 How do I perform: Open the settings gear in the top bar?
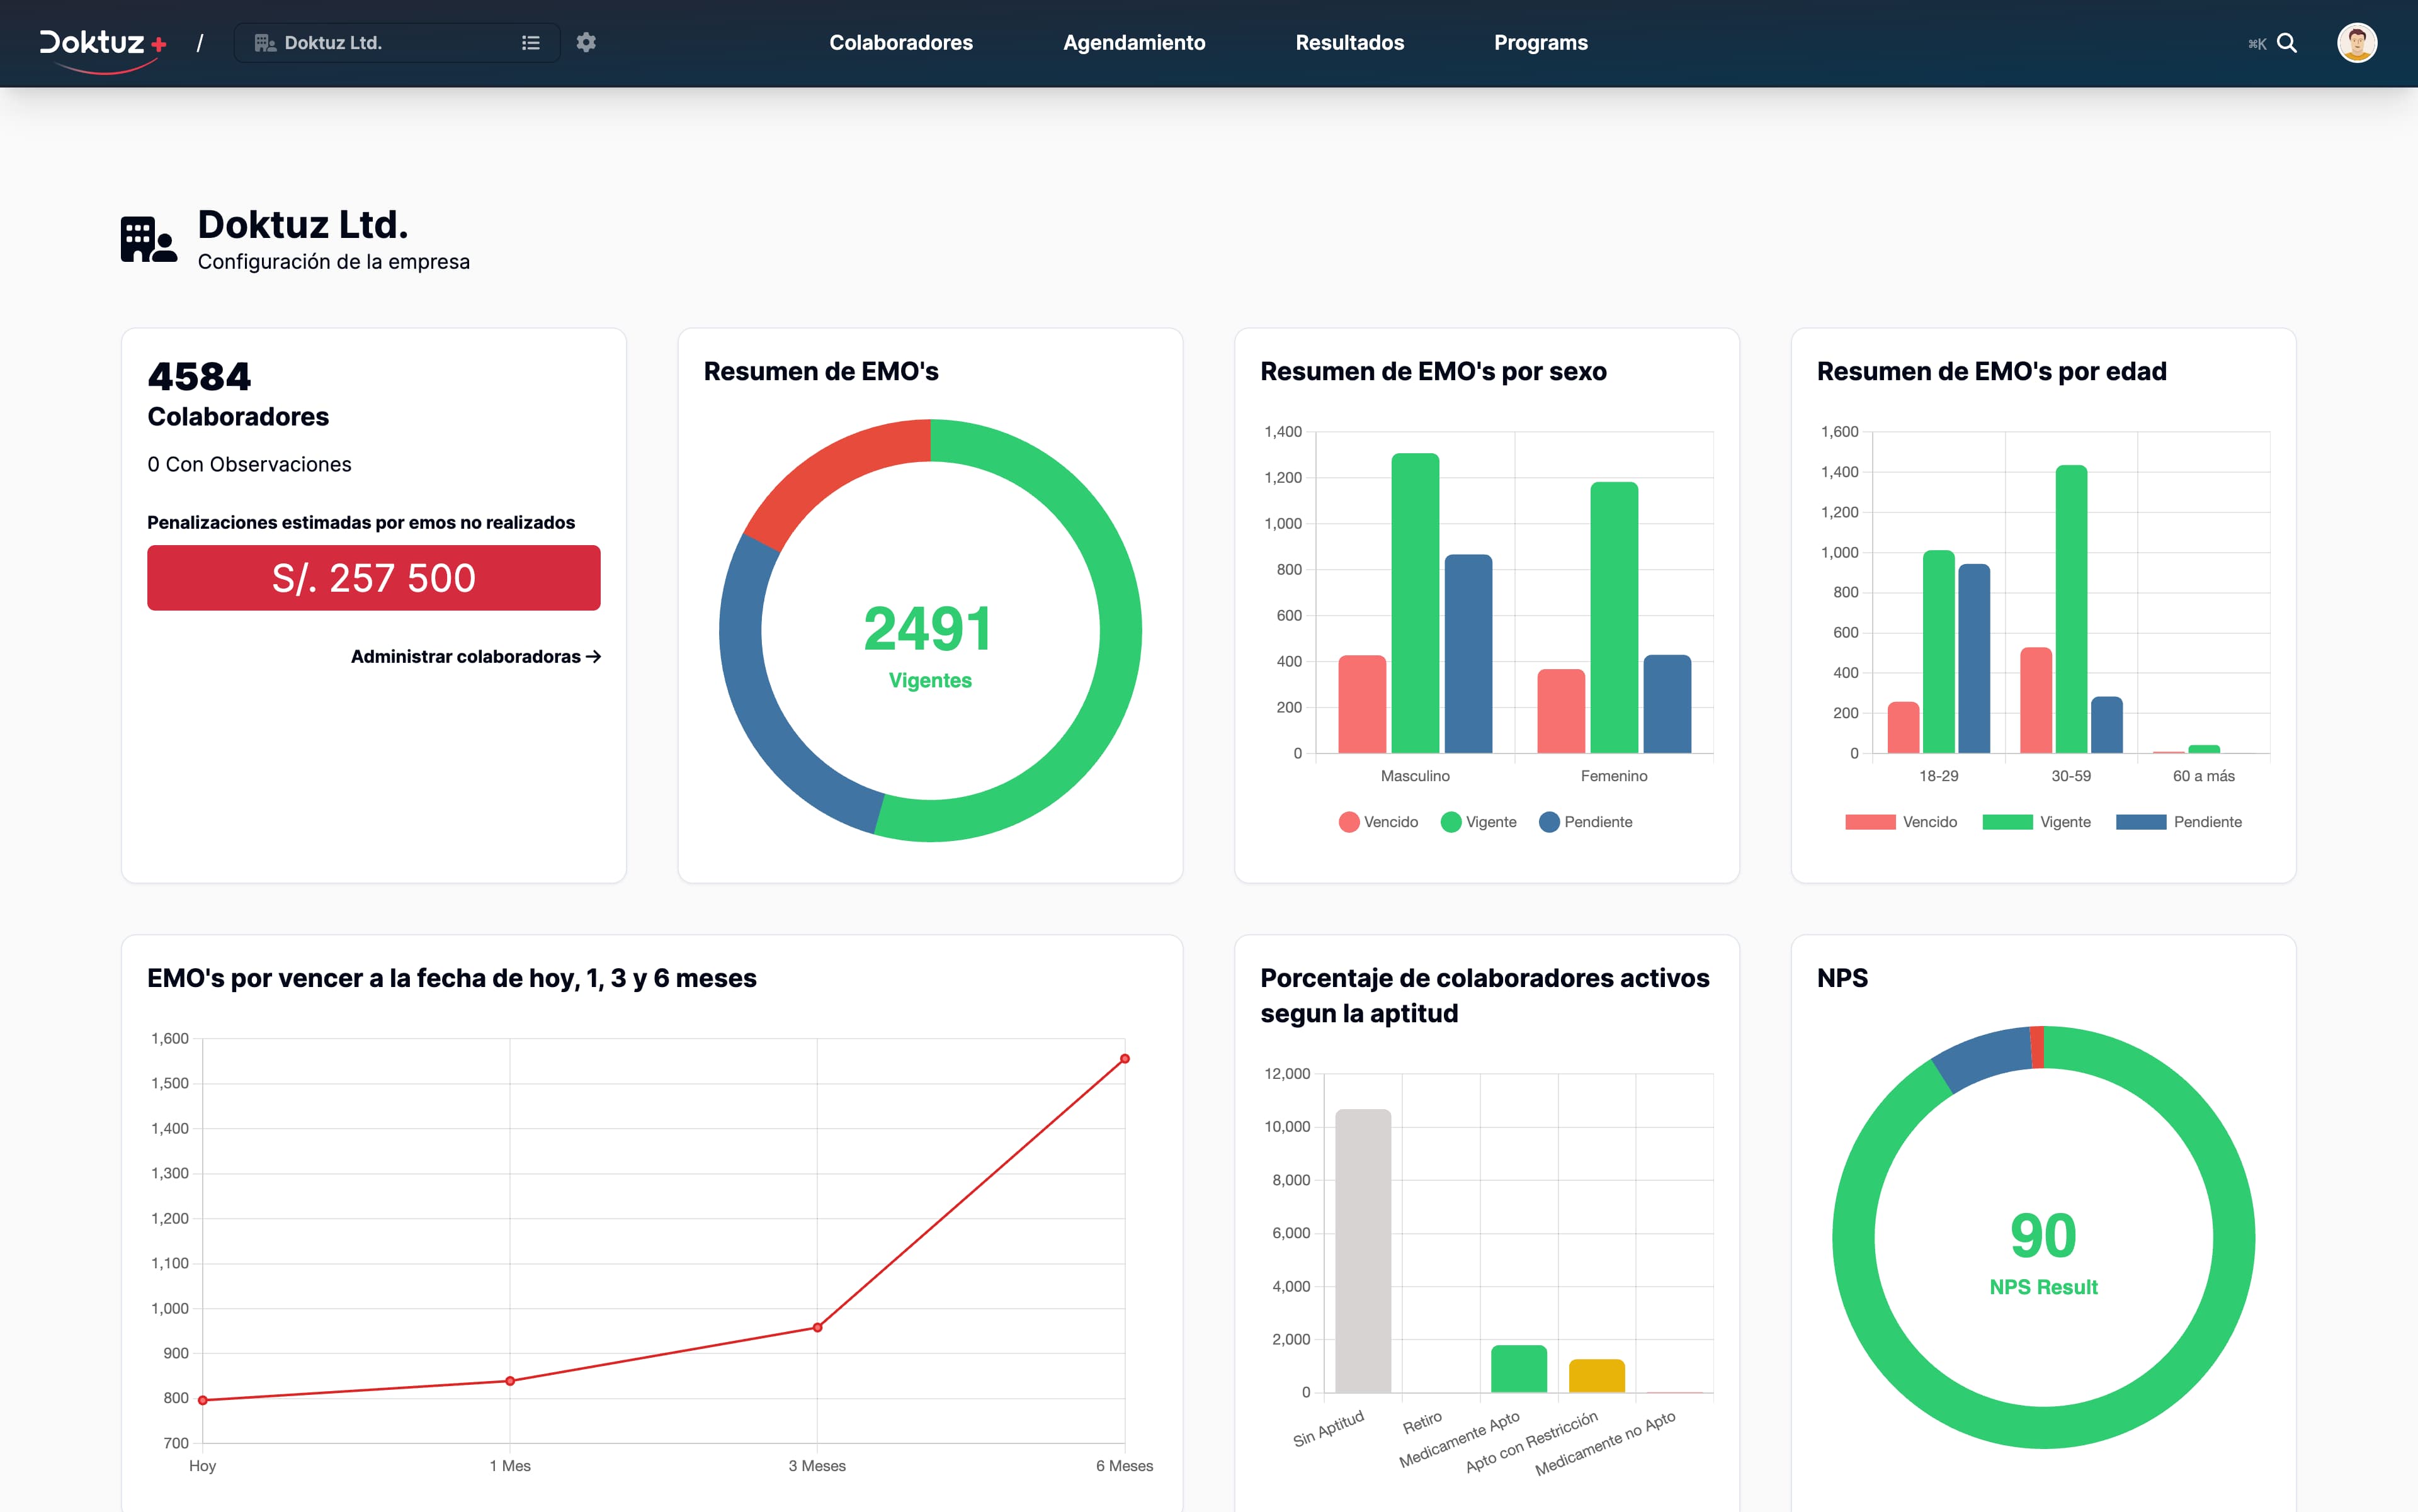(586, 42)
